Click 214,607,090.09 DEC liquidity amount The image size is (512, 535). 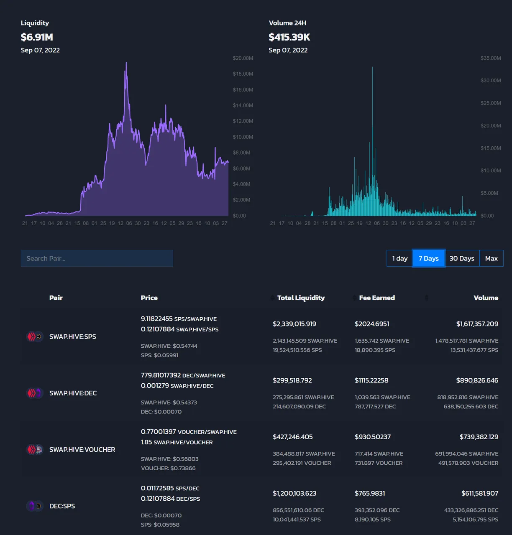tap(299, 406)
